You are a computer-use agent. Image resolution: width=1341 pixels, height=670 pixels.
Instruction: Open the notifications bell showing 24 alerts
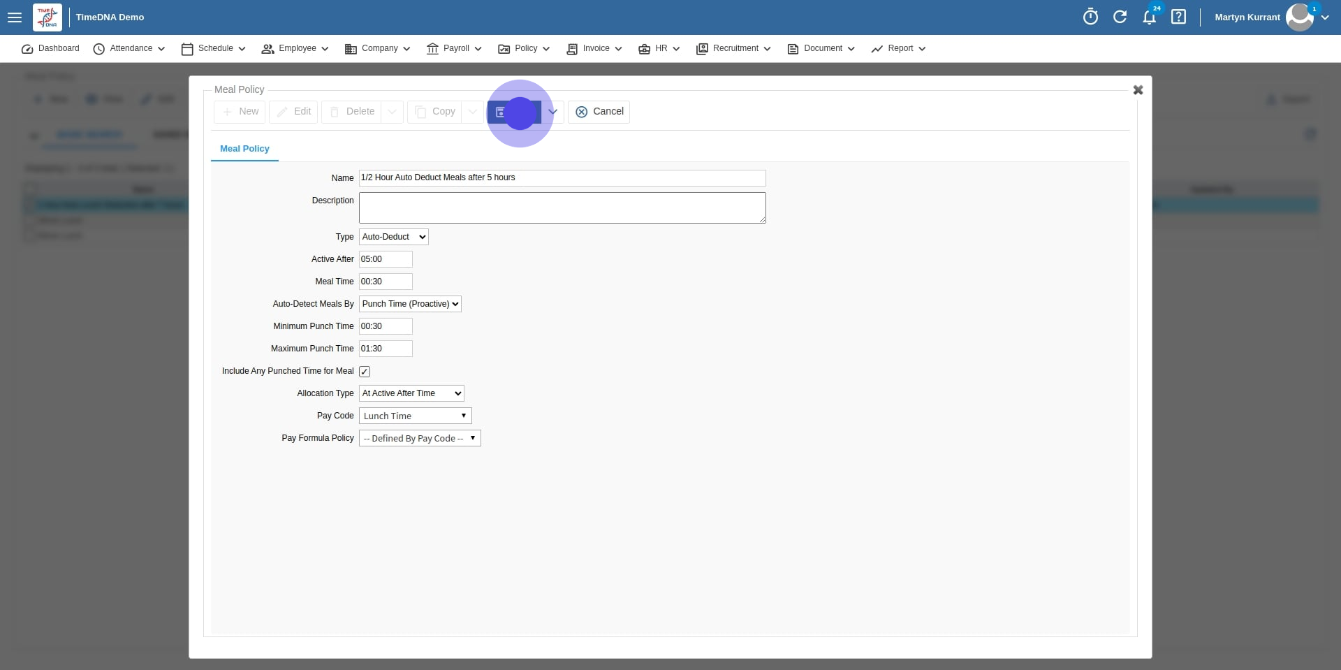[x=1150, y=17]
